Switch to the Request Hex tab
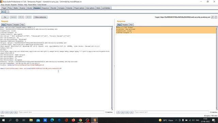Viewport: 218px width, 123px height. coord(22,25)
